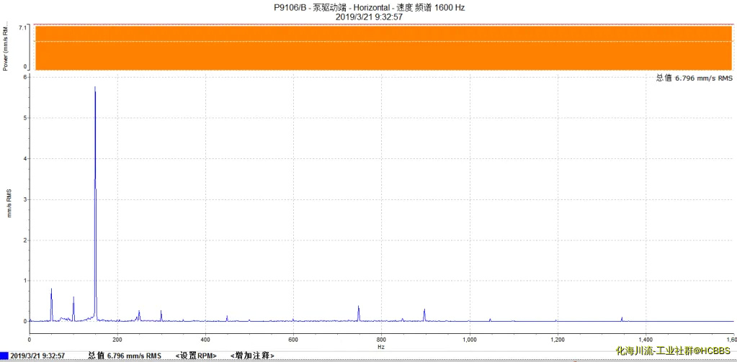Click the y-axis tick label 6
The image size is (737, 362).
pos(25,77)
